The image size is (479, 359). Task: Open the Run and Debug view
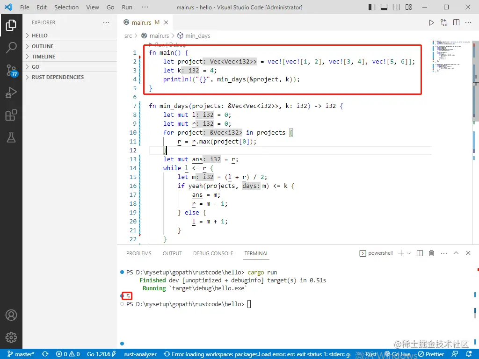coord(11,93)
